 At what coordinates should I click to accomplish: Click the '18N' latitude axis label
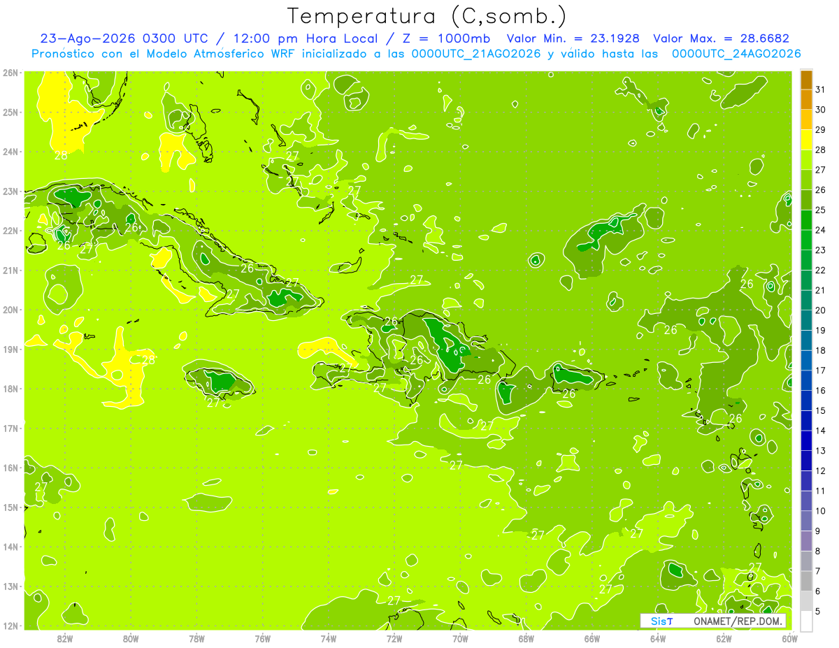(10, 389)
